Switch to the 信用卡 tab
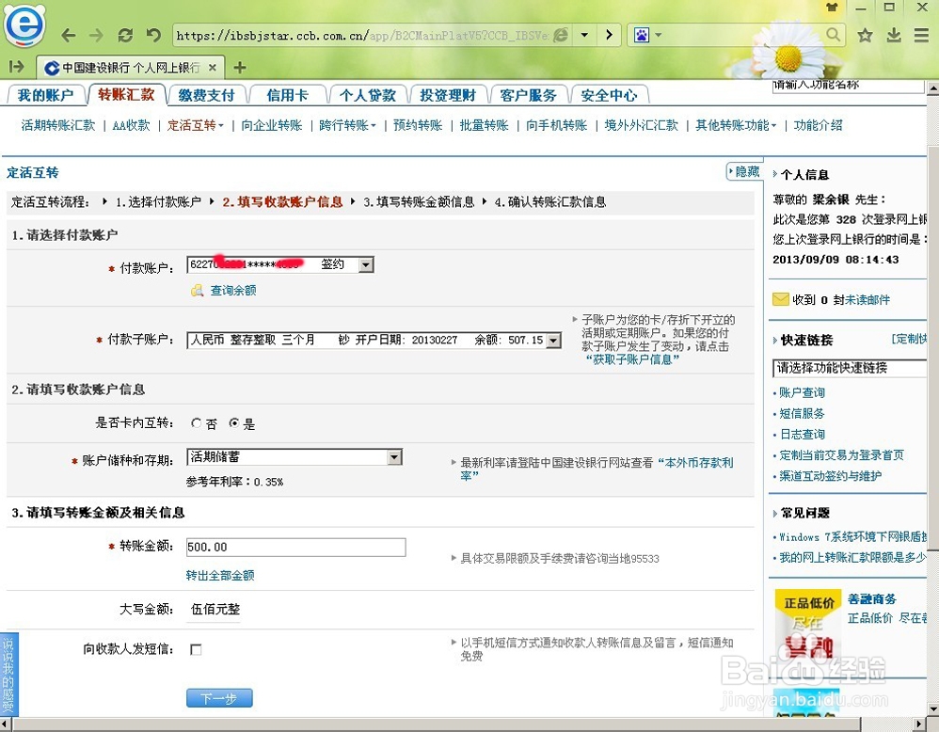 [287, 95]
